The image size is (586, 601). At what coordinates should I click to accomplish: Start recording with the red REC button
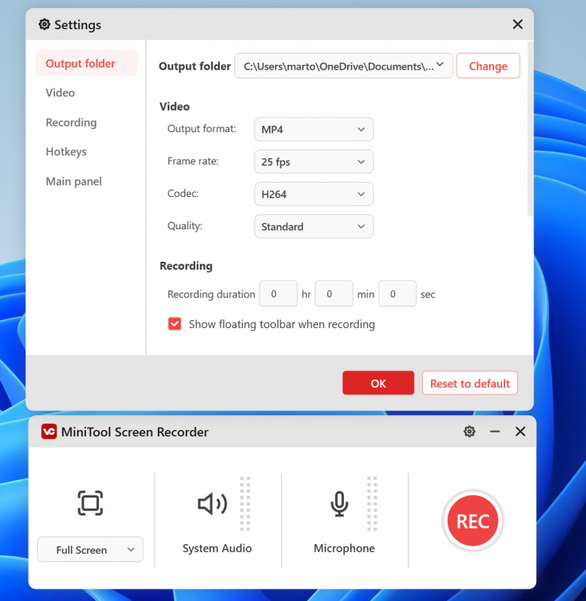pyautogui.click(x=472, y=521)
